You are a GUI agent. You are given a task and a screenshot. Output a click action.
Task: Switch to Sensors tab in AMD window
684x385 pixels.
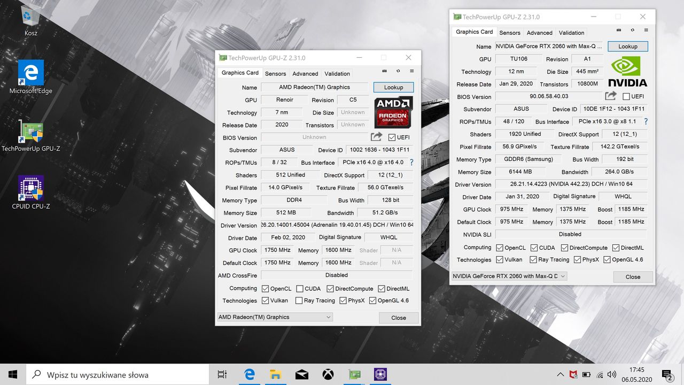click(275, 74)
